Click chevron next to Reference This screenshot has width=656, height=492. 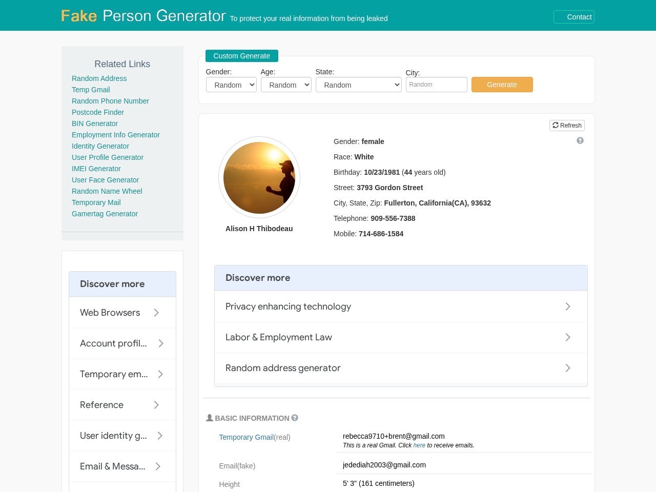(x=156, y=405)
